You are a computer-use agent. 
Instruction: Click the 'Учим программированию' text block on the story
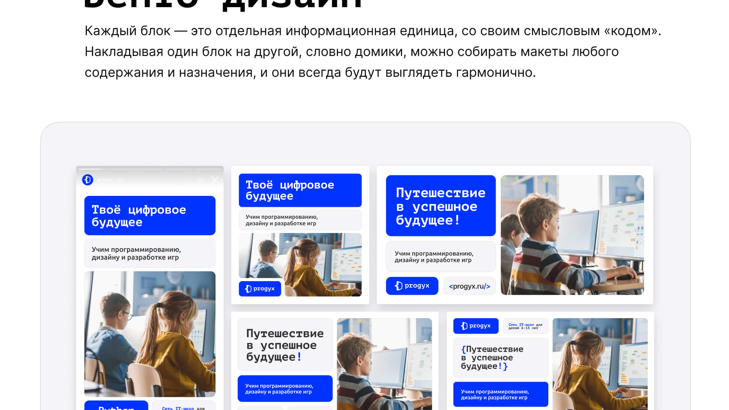(x=149, y=253)
